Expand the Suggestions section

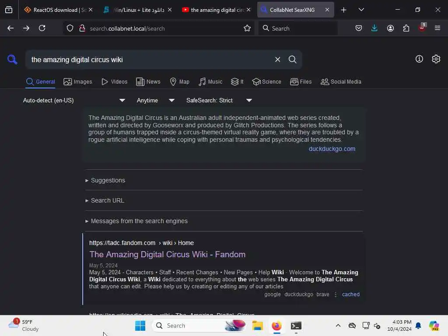click(105, 180)
